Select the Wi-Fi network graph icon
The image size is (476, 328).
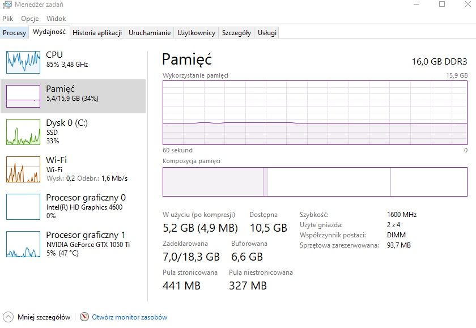pyautogui.click(x=23, y=169)
